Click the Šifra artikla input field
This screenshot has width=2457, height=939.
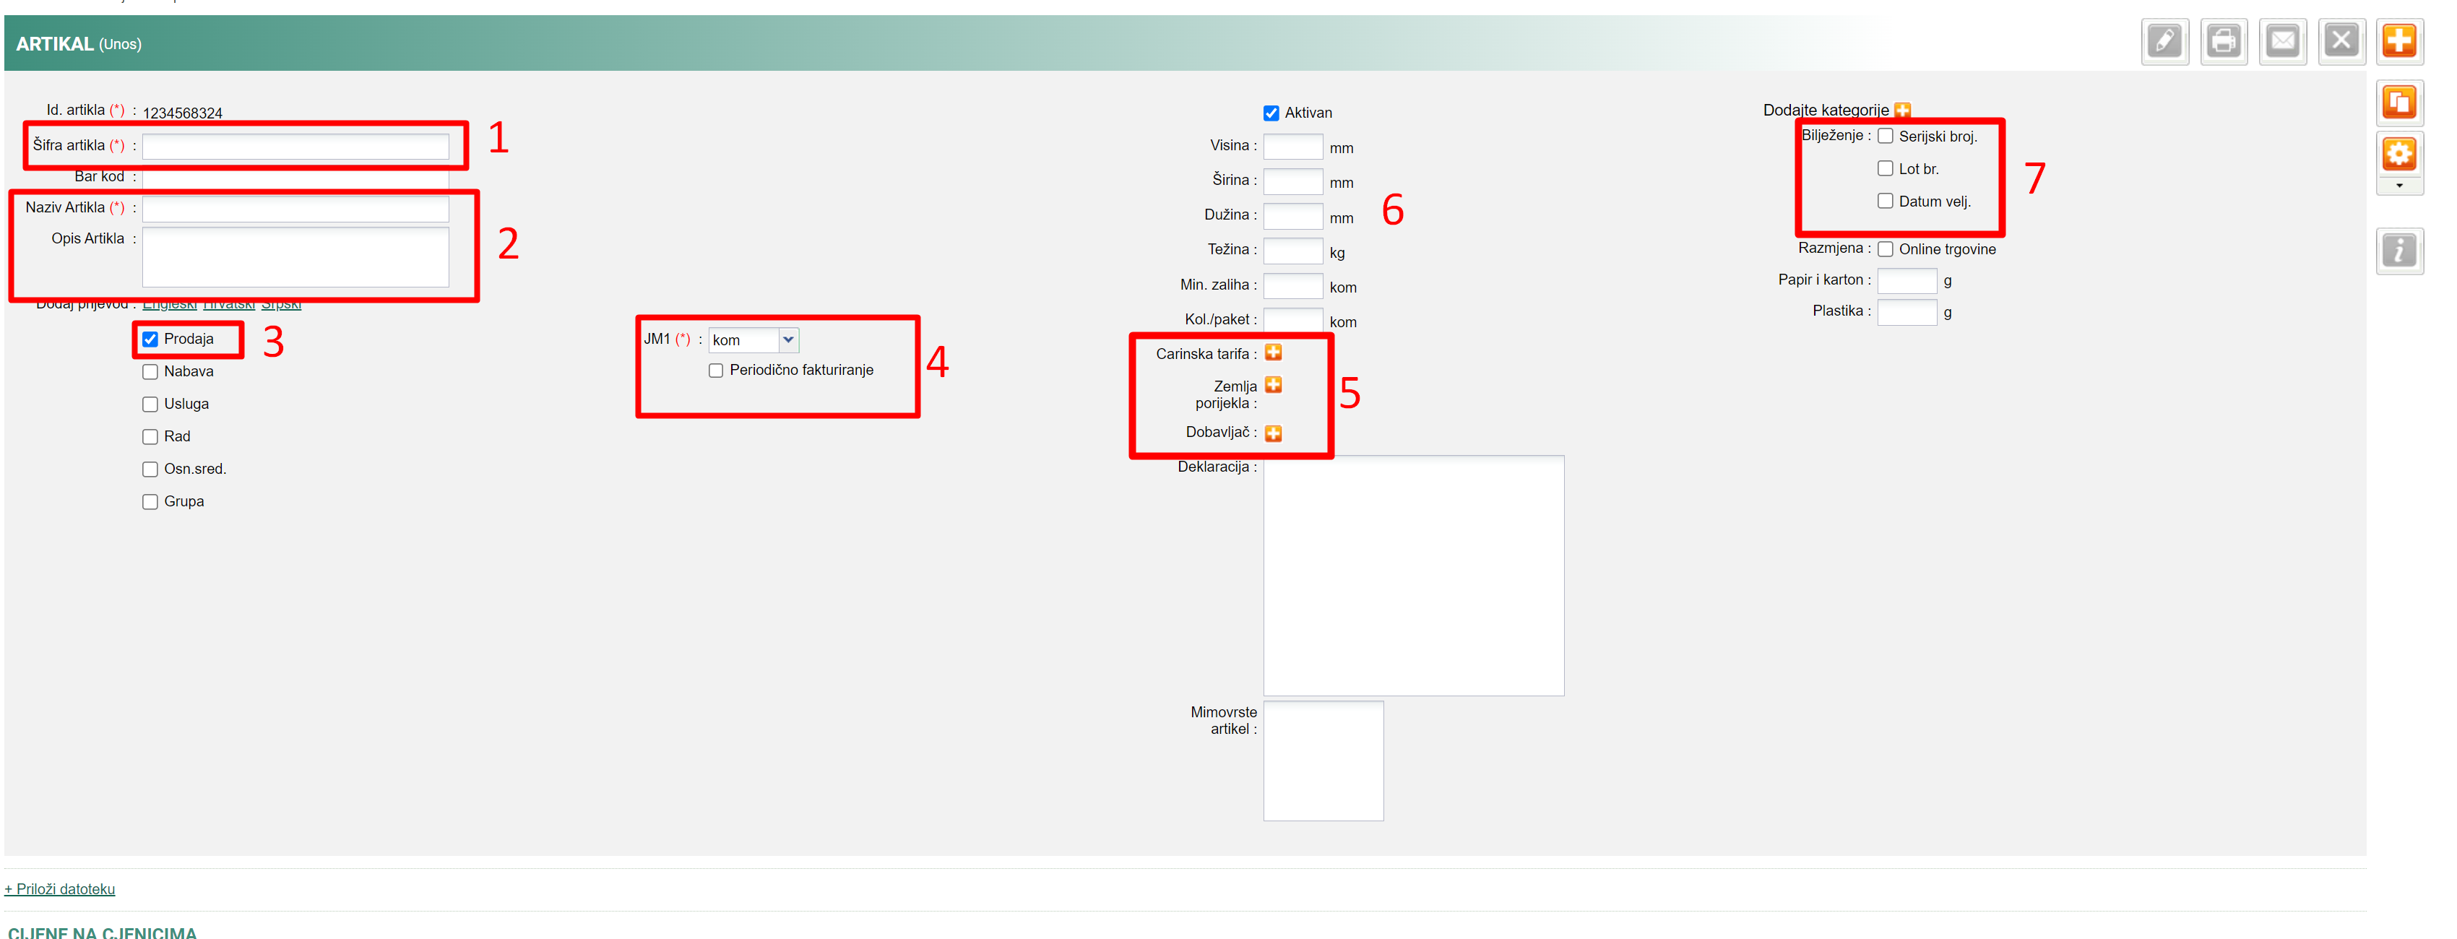295,146
